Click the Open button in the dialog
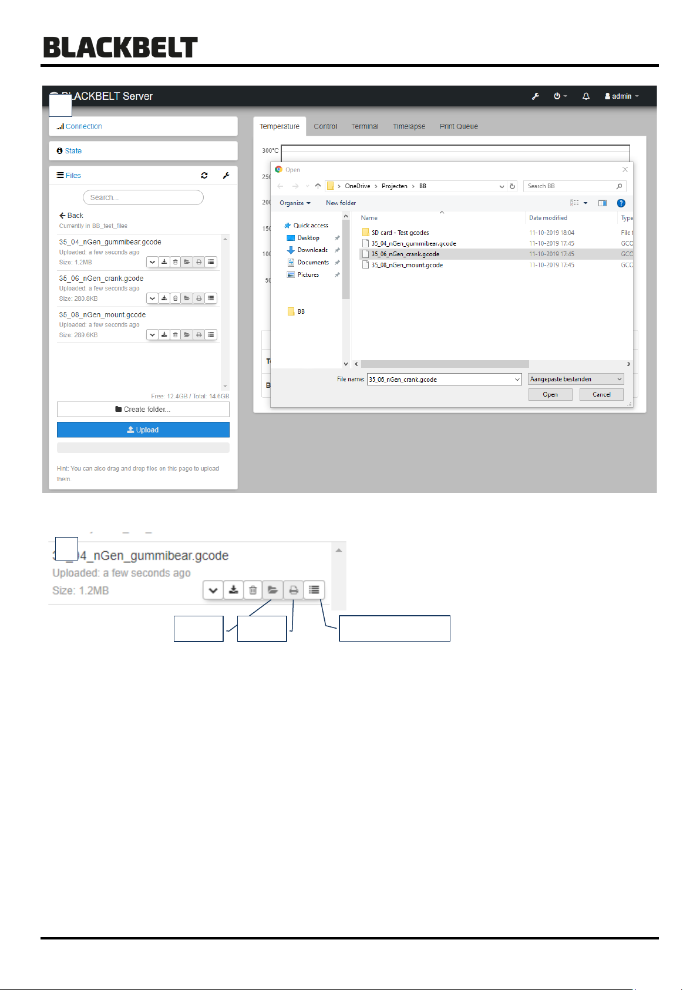 550,395
